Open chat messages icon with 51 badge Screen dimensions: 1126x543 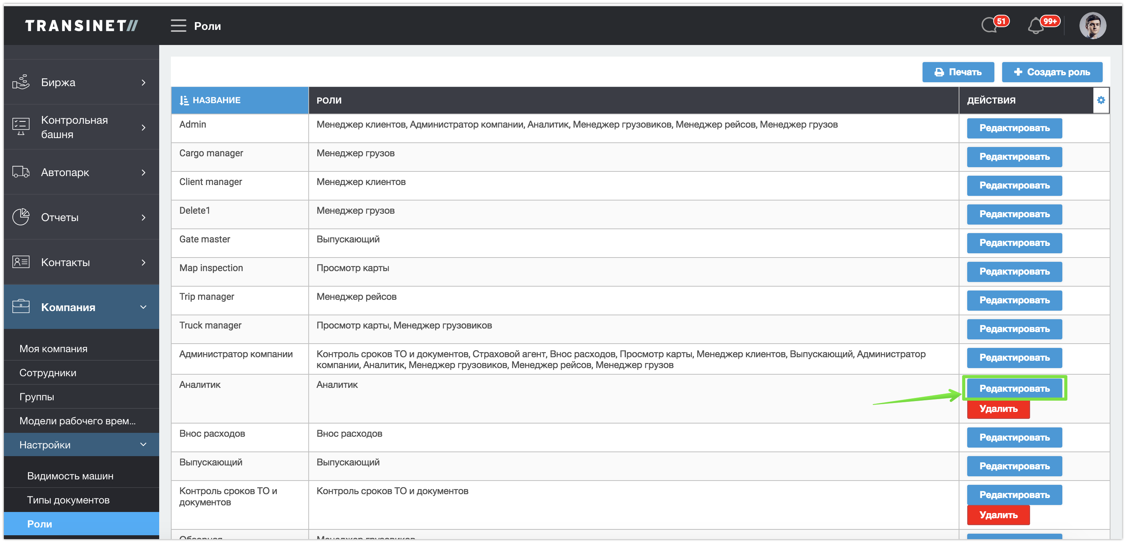coord(990,25)
